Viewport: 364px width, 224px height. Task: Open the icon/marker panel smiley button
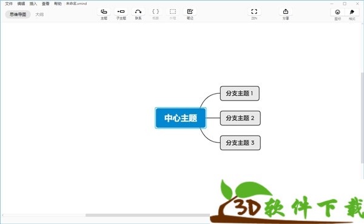337,12
